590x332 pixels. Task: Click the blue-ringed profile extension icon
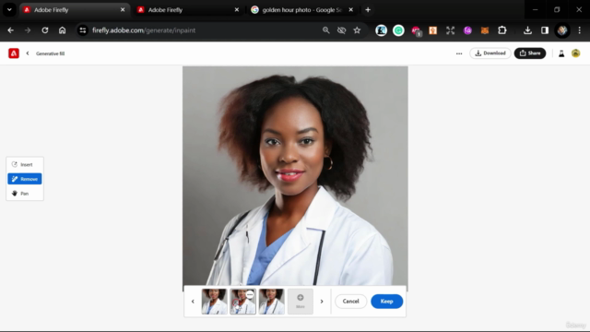[x=381, y=30]
